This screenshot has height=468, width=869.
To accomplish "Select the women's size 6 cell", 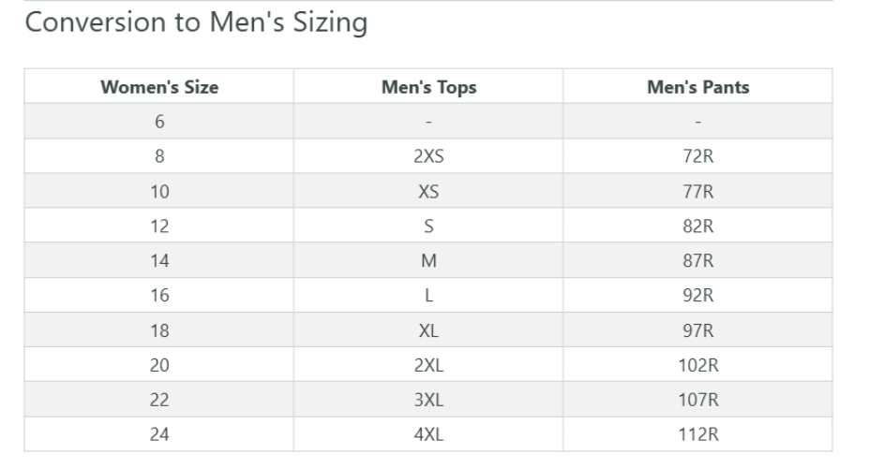I will [x=159, y=122].
